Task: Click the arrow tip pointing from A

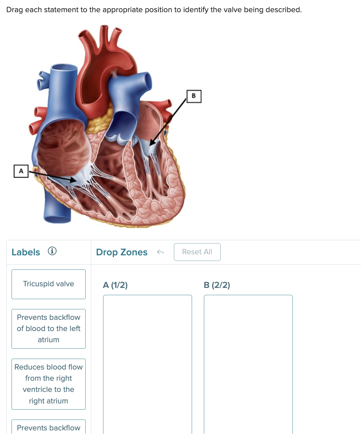Action: tap(74, 180)
